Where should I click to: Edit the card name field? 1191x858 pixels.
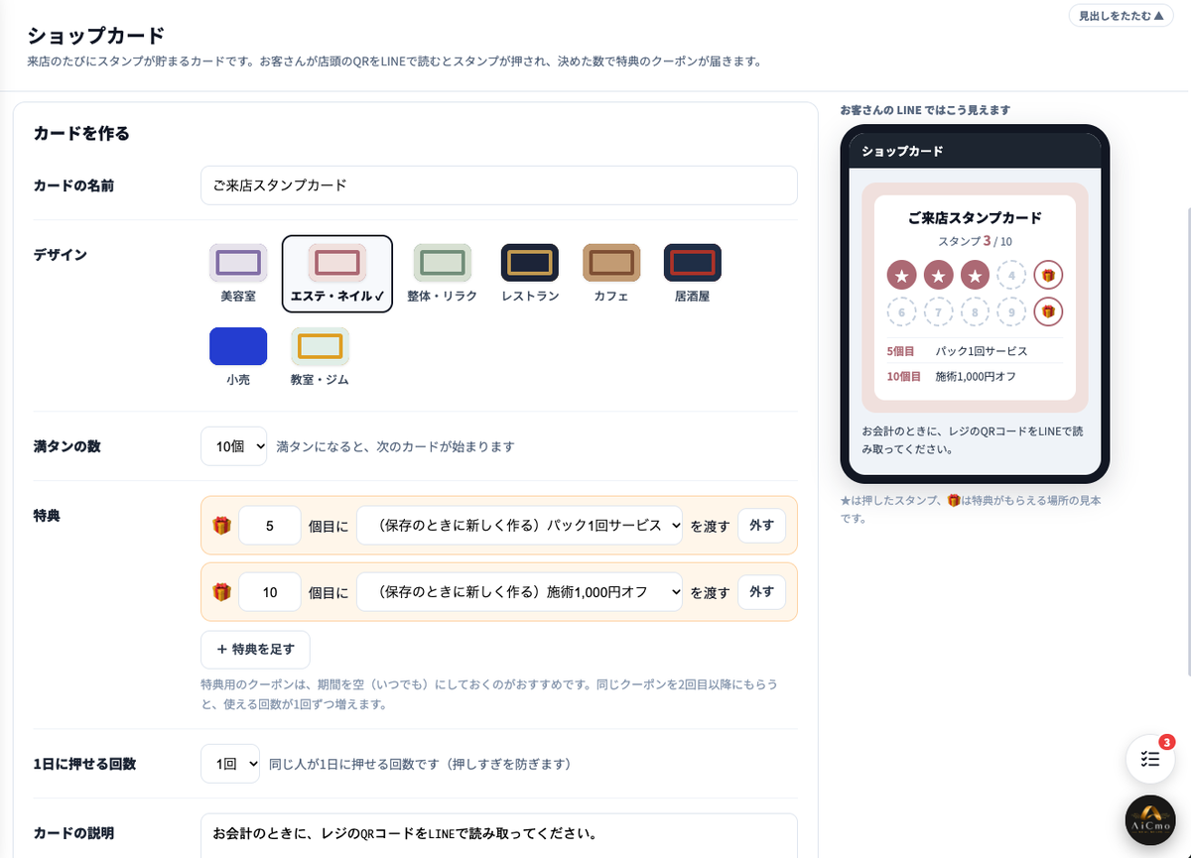point(499,185)
